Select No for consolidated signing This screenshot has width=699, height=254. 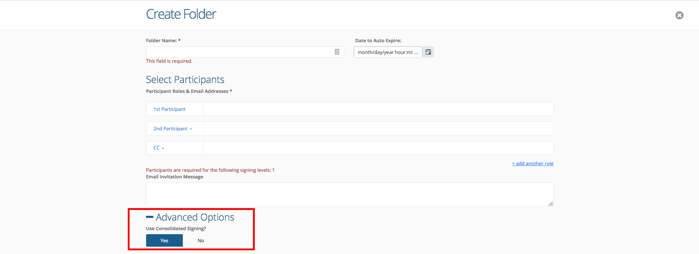click(x=201, y=240)
